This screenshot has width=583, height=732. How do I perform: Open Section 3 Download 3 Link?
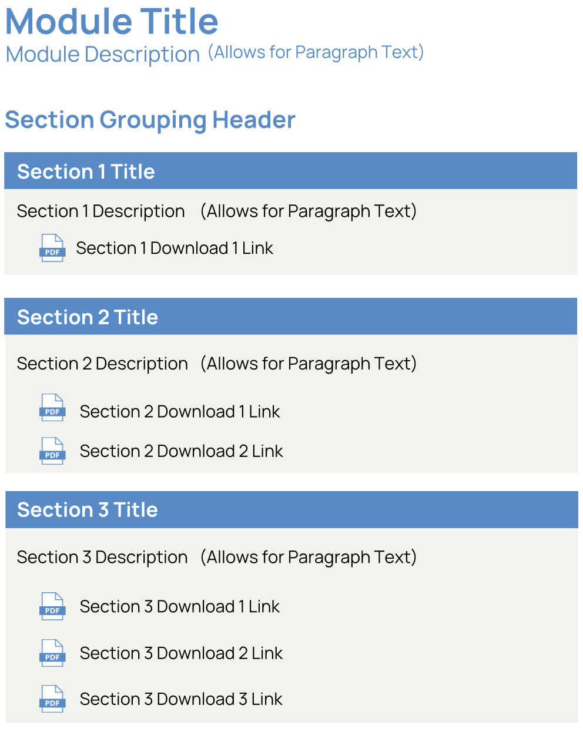click(181, 699)
